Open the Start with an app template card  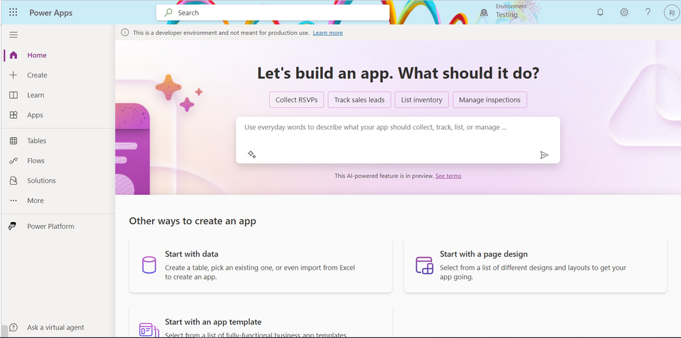[261, 322]
